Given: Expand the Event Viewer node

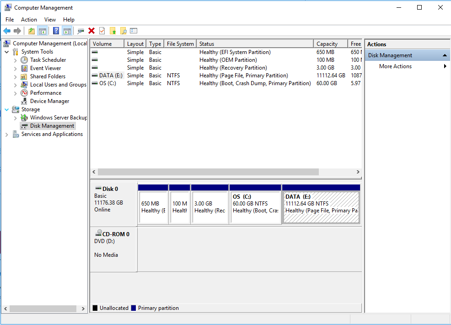Looking at the screenshot, I should (x=15, y=69).
